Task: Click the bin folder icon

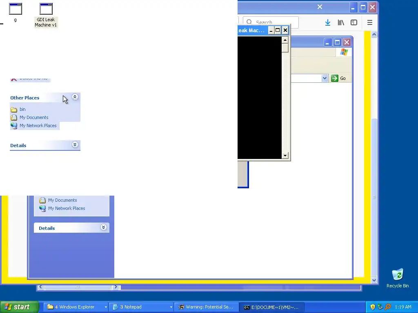Action: tap(14, 110)
